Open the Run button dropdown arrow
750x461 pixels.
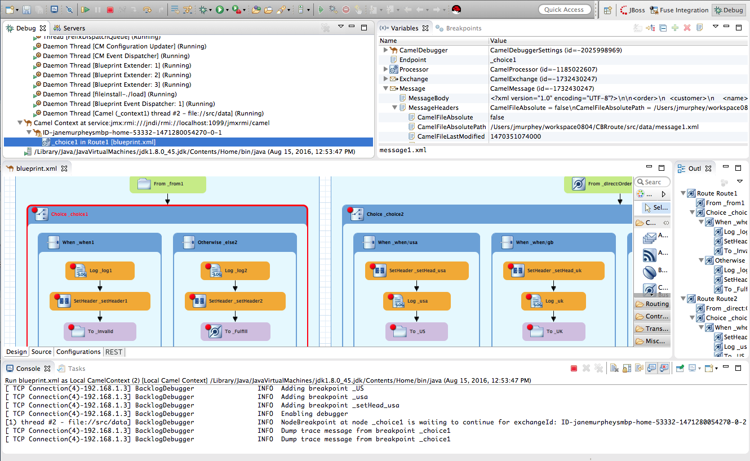[x=227, y=10]
